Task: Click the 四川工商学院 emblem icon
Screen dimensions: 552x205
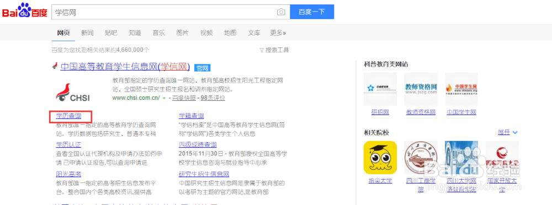Action: pyautogui.click(x=421, y=158)
